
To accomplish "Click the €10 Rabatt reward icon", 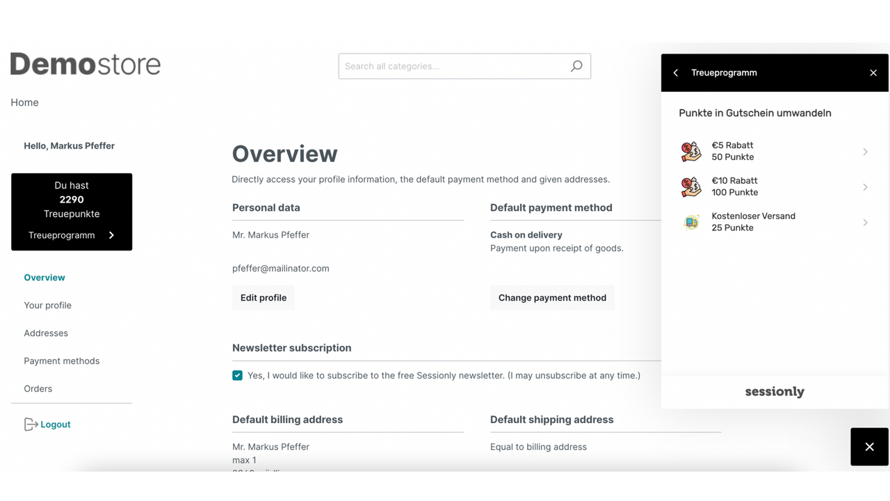I will (691, 186).
